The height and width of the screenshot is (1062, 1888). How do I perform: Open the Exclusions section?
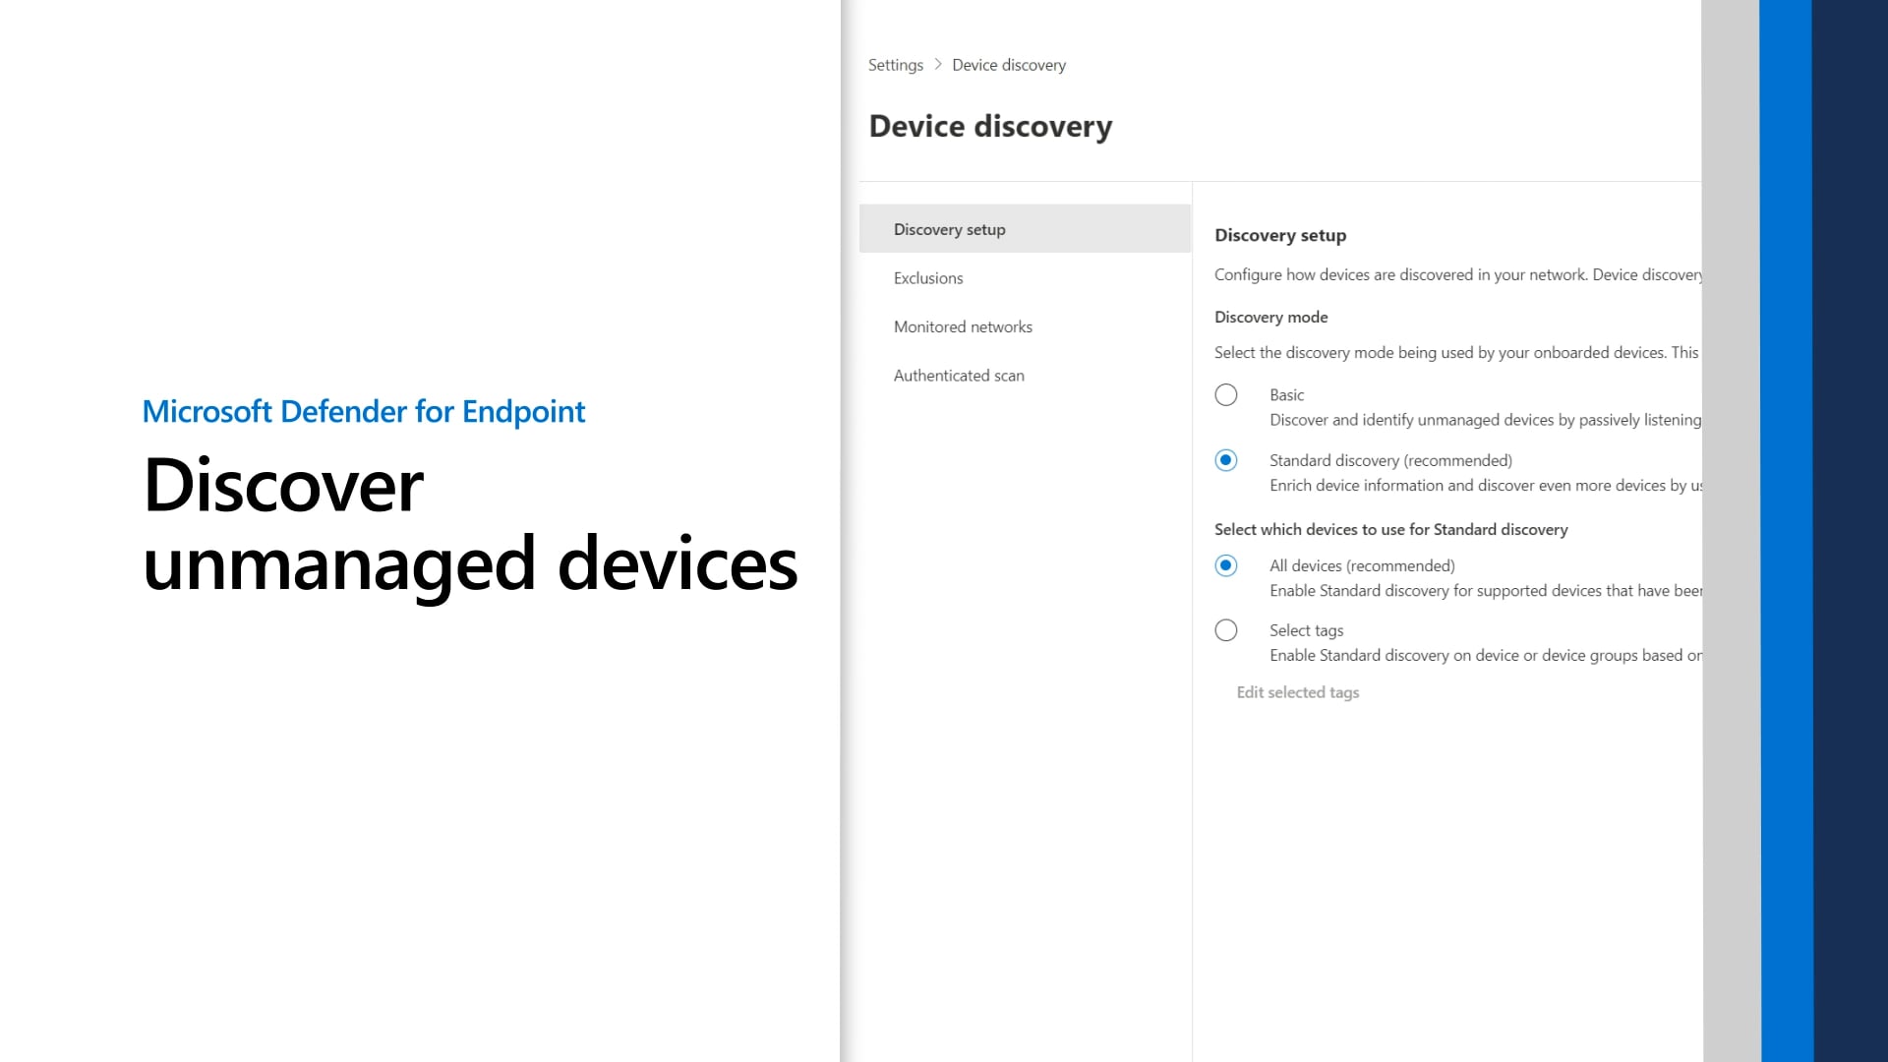[x=927, y=278]
